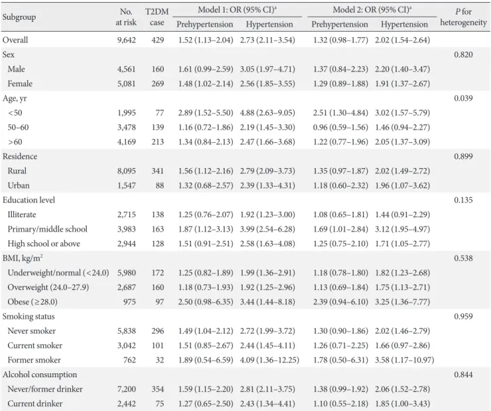
Task: Click the 'T2DM case' column header
Action: point(157,17)
